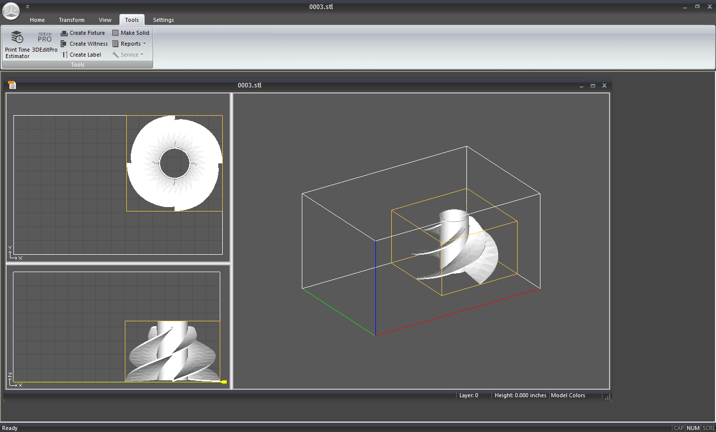This screenshot has height=432, width=716.
Task: Run Make Solid on the model
Action: (131, 33)
